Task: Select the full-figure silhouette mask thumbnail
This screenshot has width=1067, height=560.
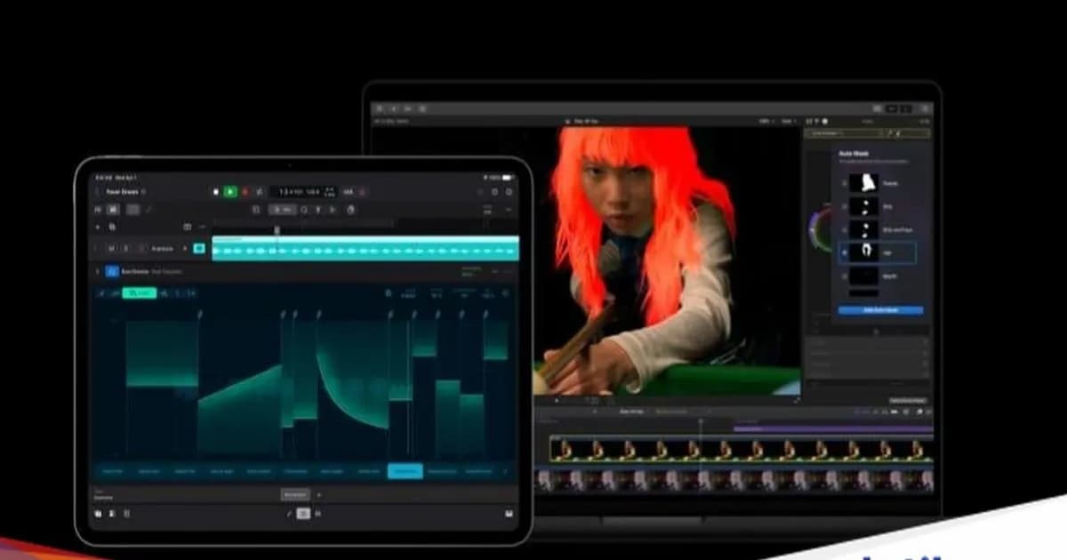Action: point(863,185)
